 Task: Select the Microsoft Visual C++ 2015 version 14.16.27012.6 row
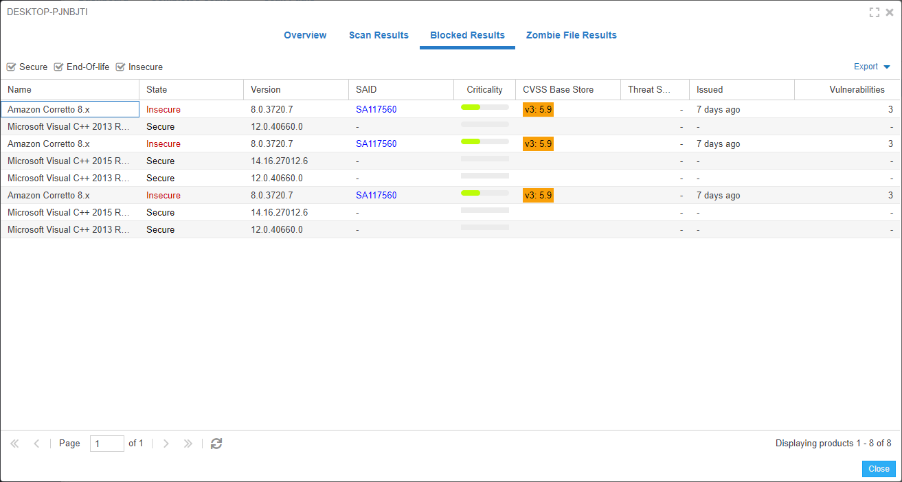(279, 161)
